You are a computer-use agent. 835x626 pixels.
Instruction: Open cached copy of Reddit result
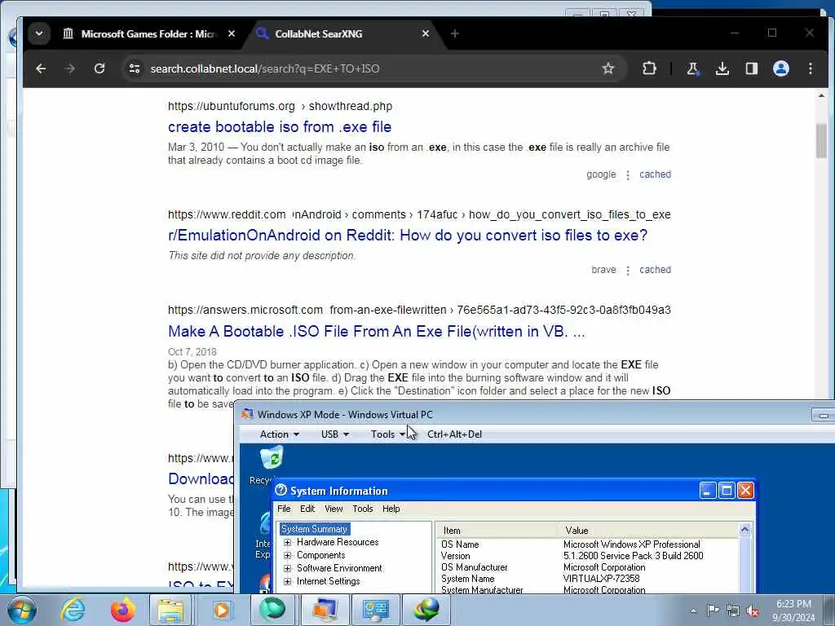point(655,269)
